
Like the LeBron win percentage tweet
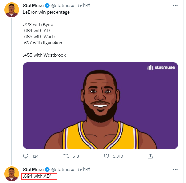pyautogui.click(x=106, y=156)
